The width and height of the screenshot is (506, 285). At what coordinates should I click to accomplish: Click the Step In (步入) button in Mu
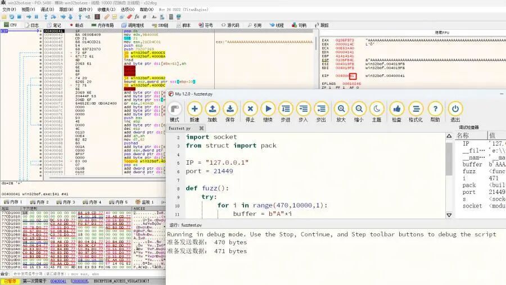click(x=304, y=112)
